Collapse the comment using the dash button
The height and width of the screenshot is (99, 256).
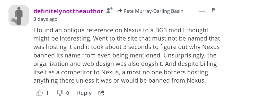click(x=202, y=11)
